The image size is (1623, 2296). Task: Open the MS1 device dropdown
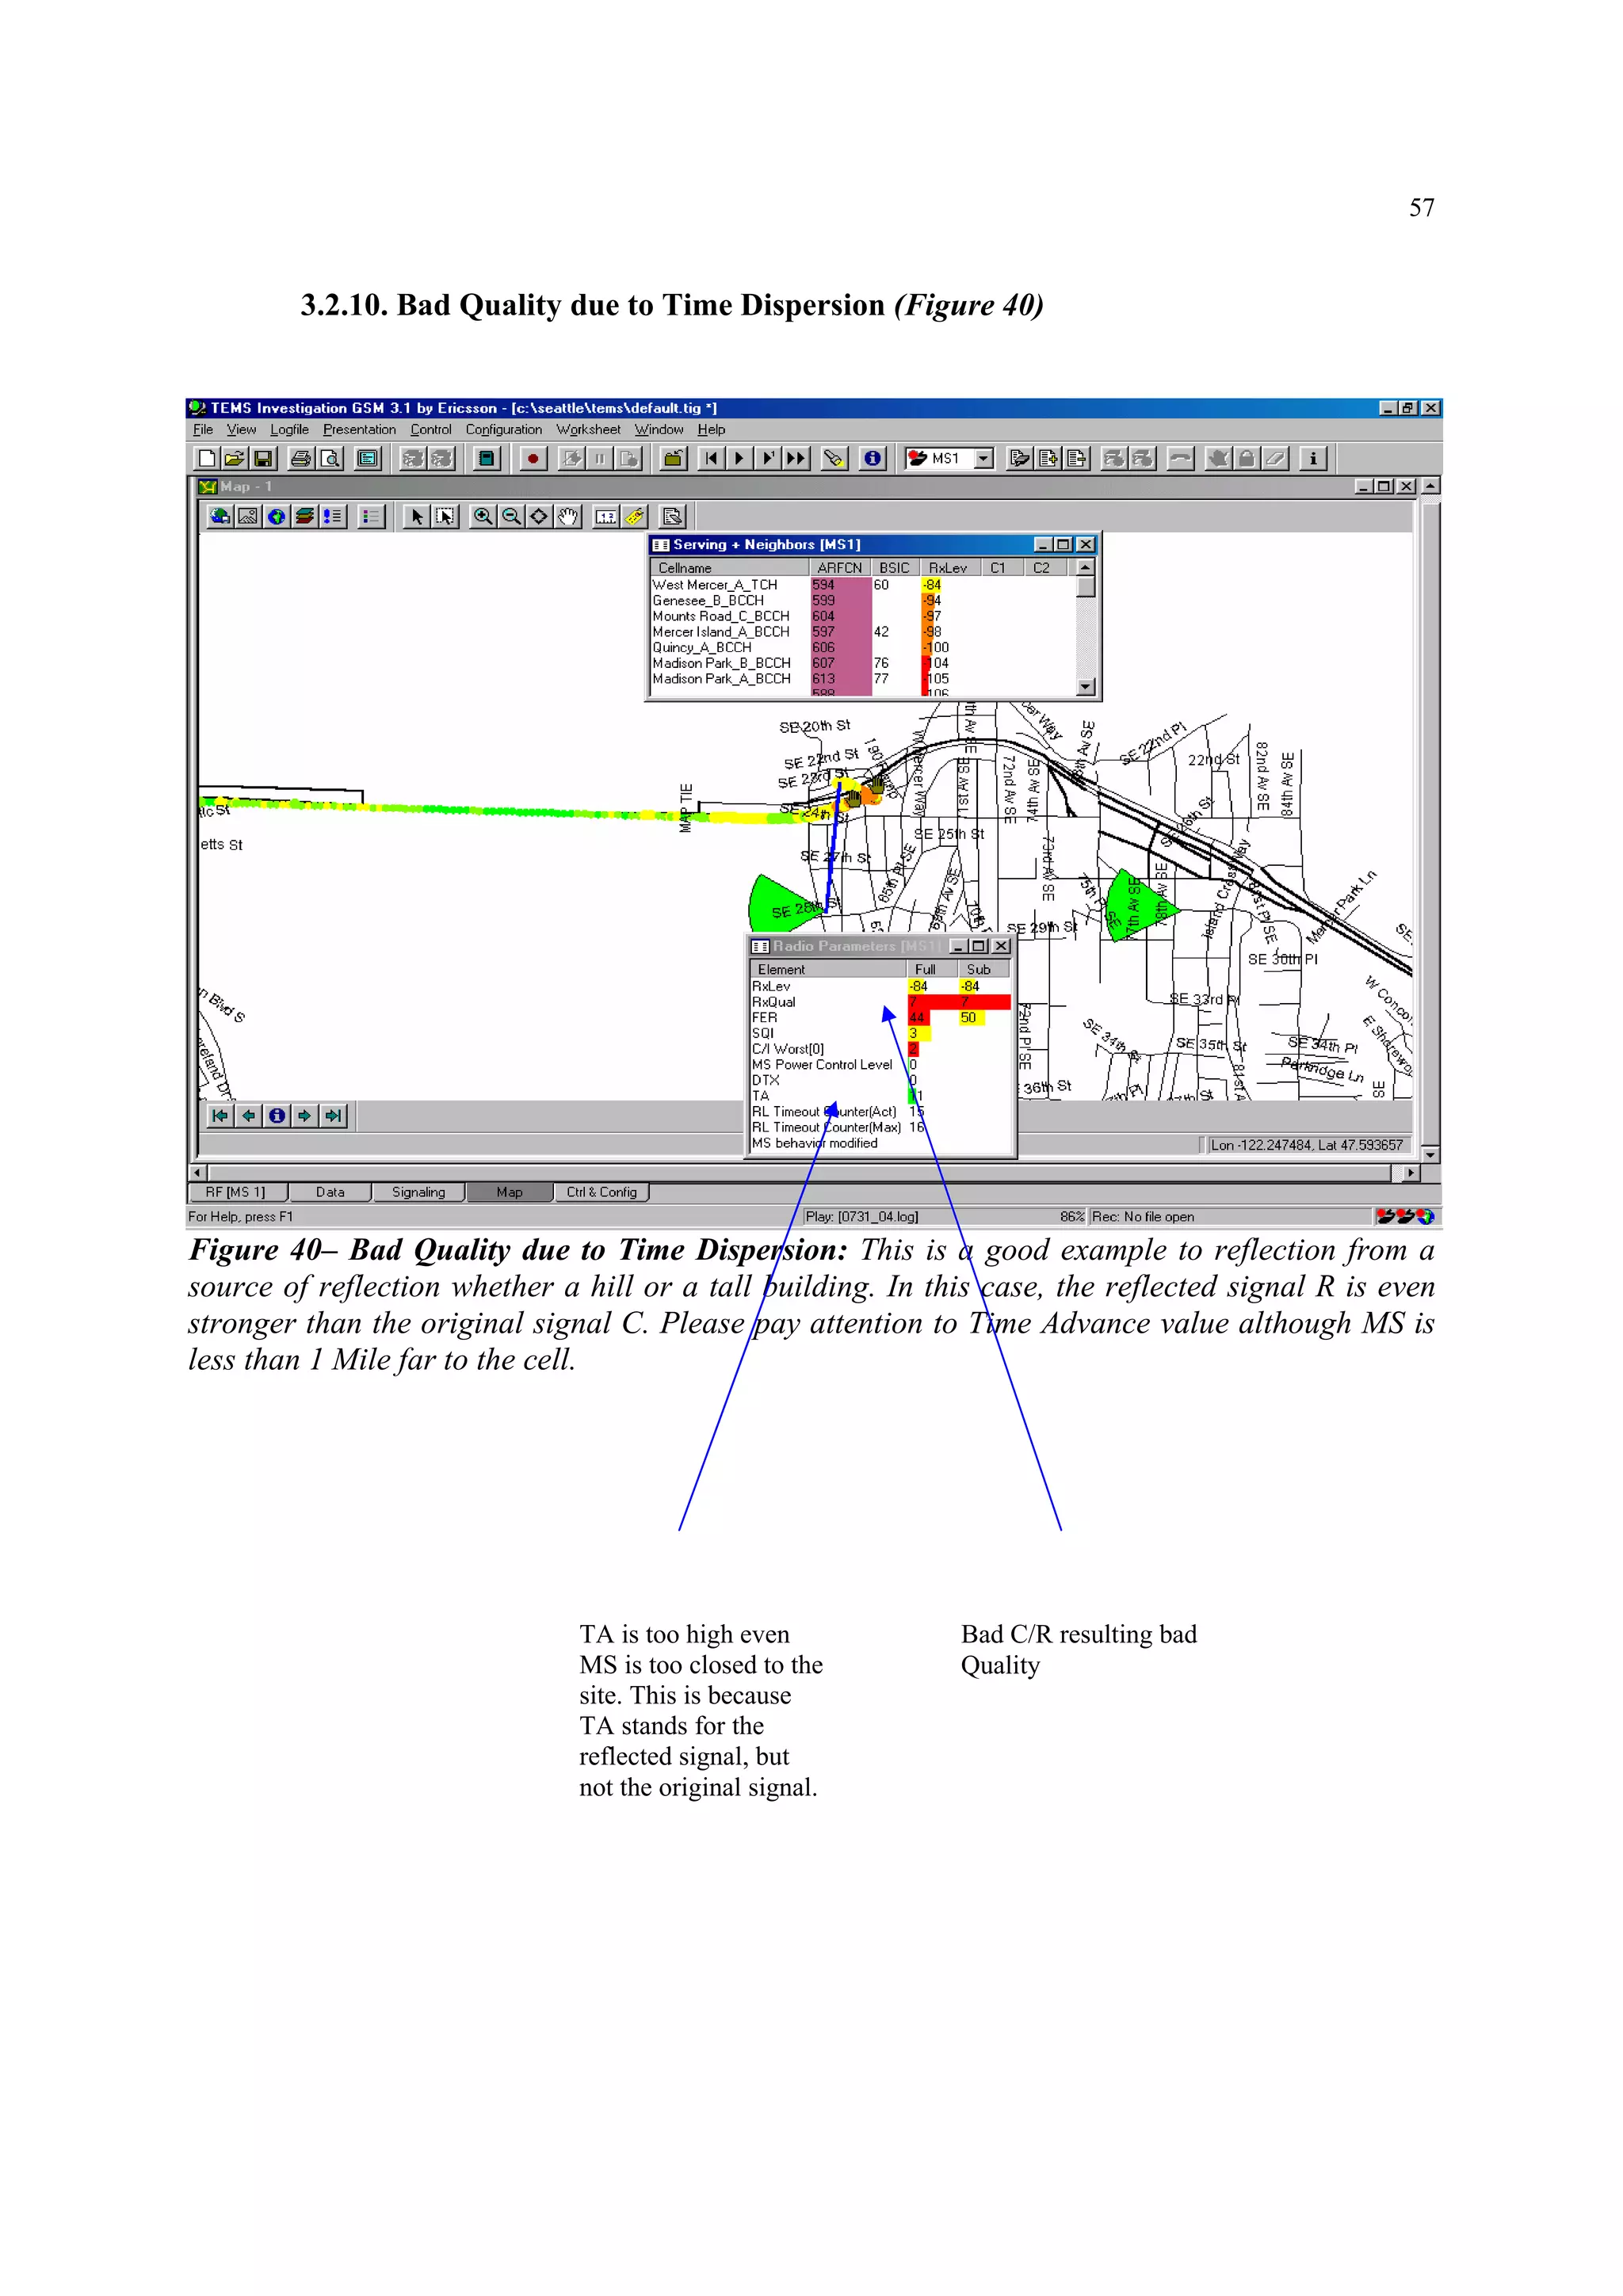point(984,458)
